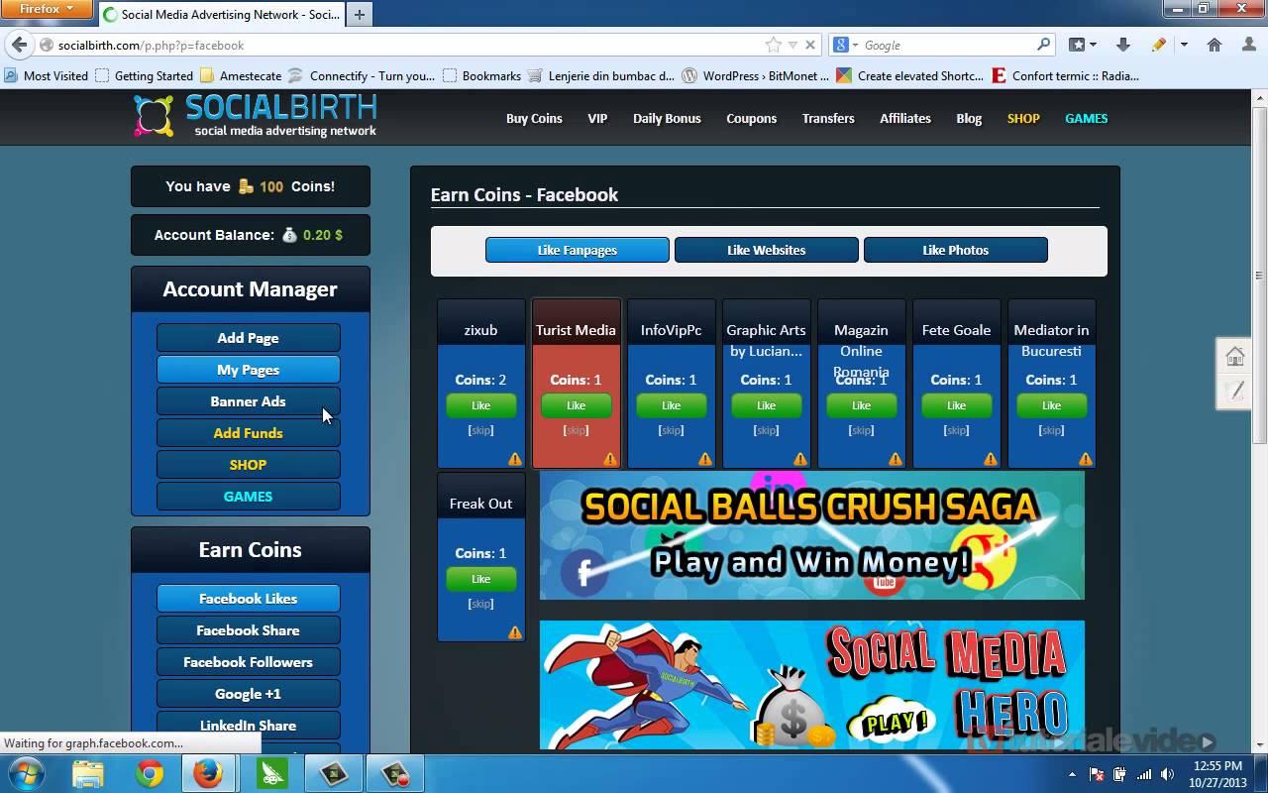Go to Firefox home page icon
The height and width of the screenshot is (793, 1268).
click(1214, 45)
